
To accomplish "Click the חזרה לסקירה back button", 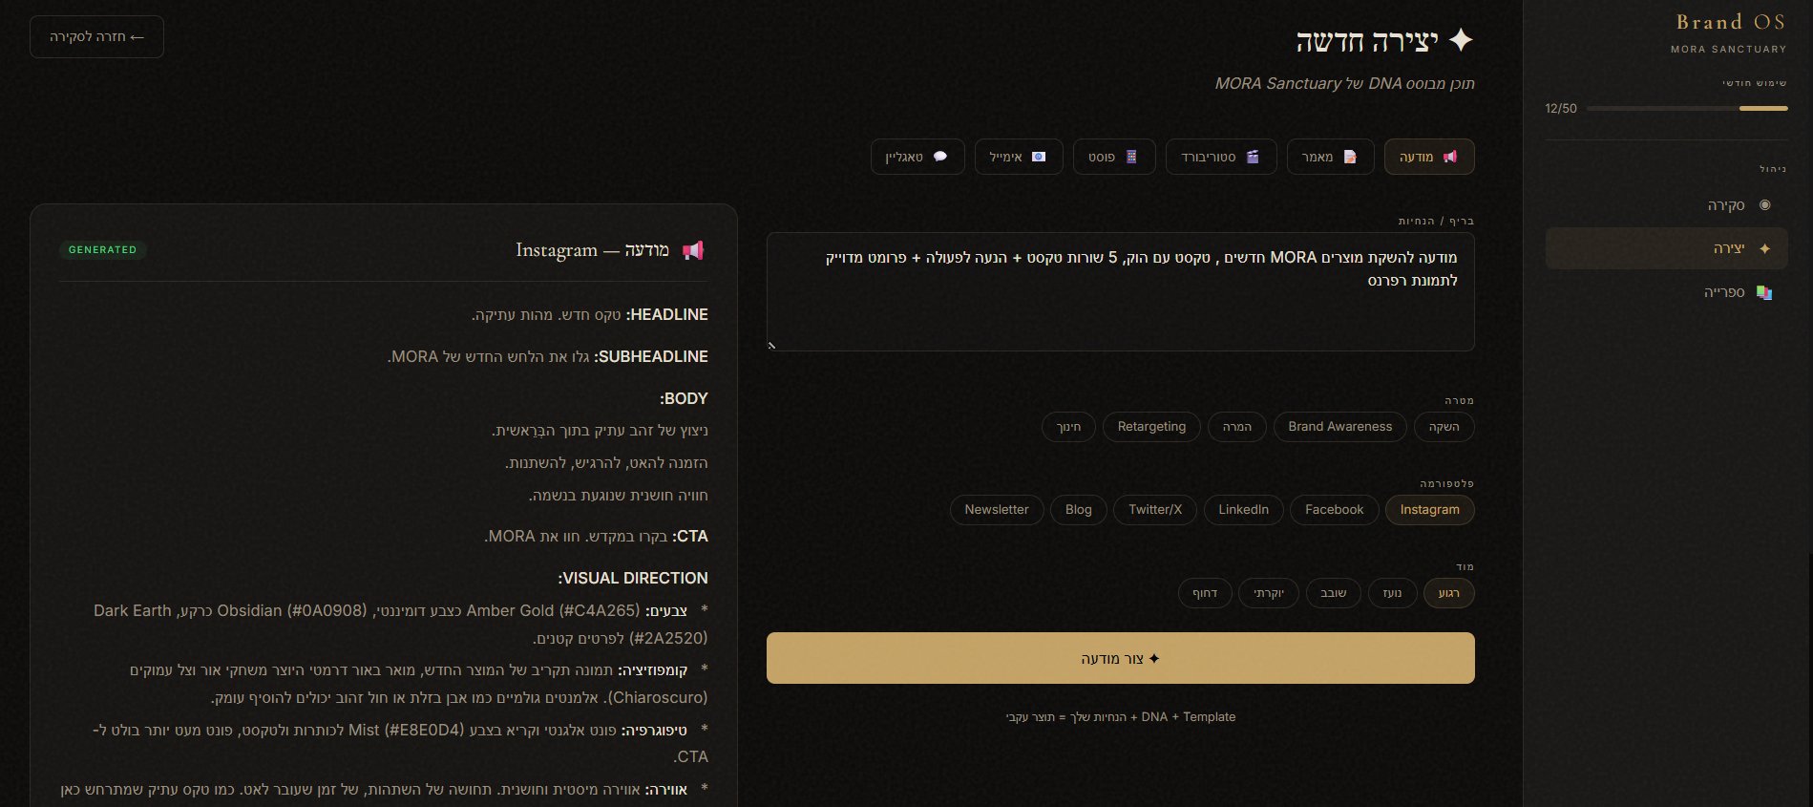I will [96, 36].
